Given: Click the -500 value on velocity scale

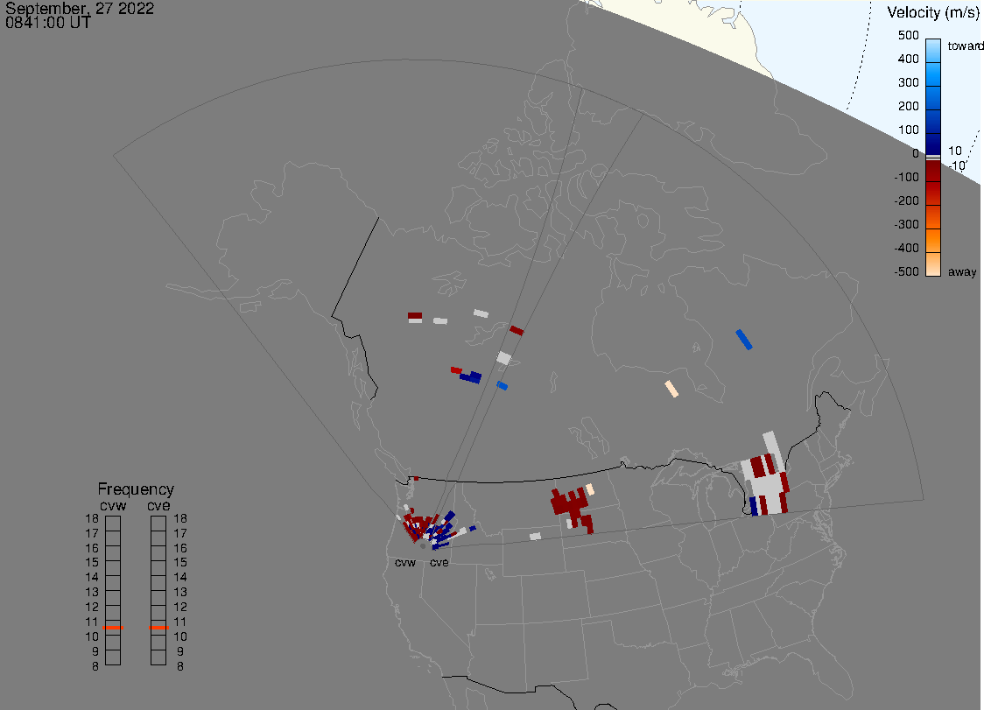Looking at the screenshot, I should coord(906,271).
